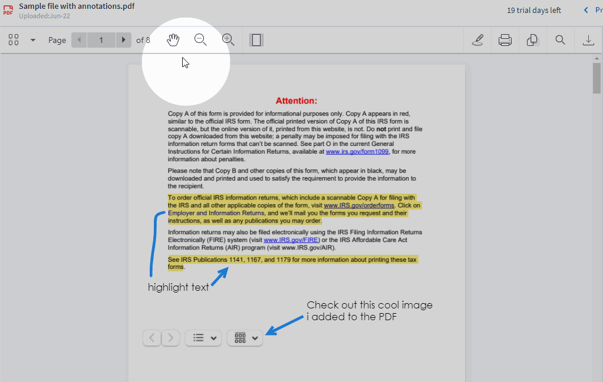Print the document with printer icon
The image size is (603, 382).
tap(505, 40)
